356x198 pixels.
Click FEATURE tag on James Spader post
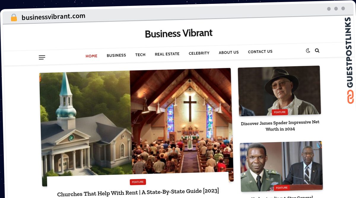pyautogui.click(x=280, y=112)
